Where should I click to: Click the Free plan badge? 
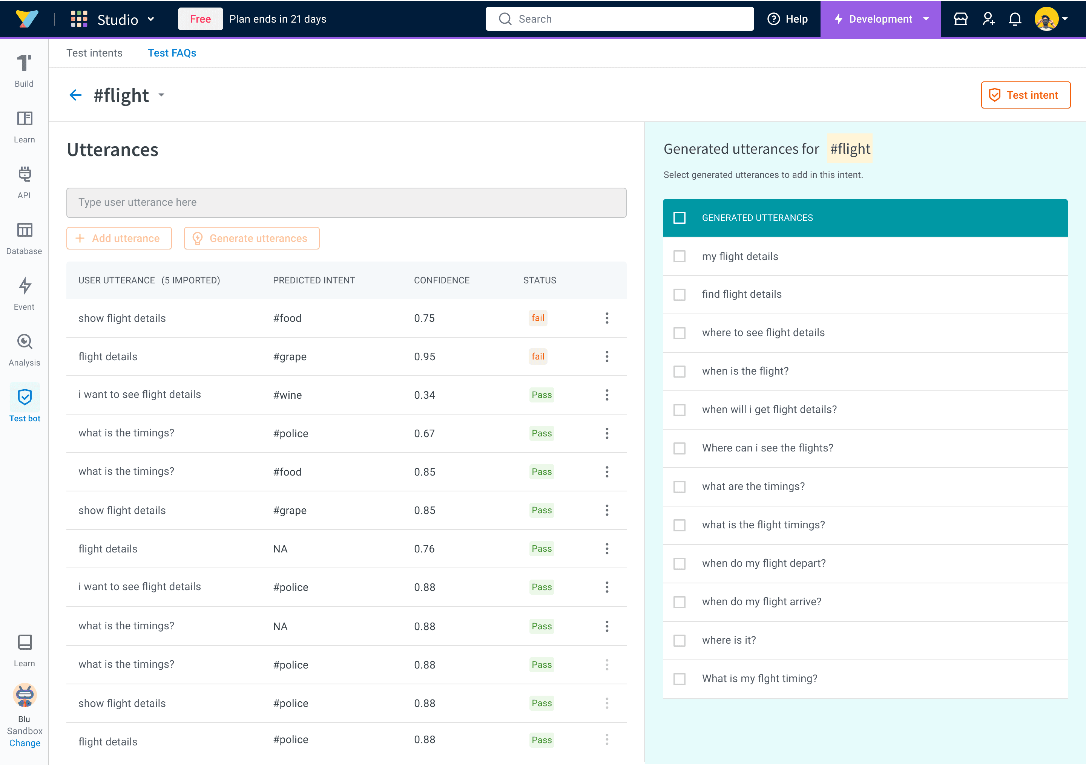[x=200, y=19]
